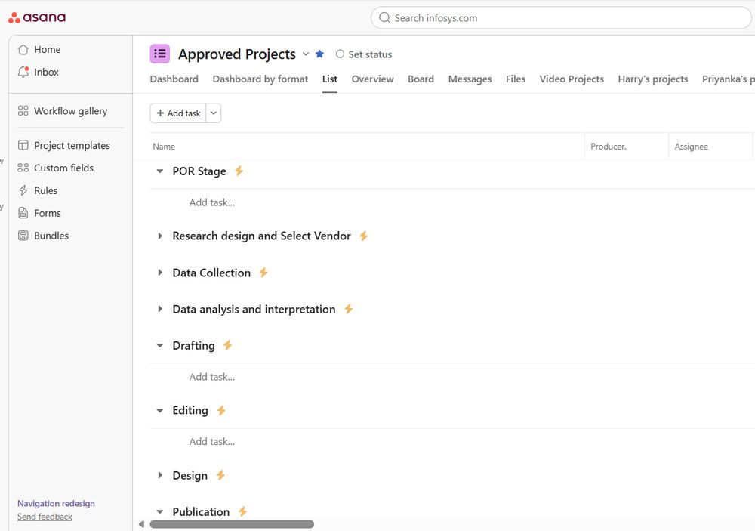Click lightning icon next to Design
755x531 pixels.
point(220,475)
